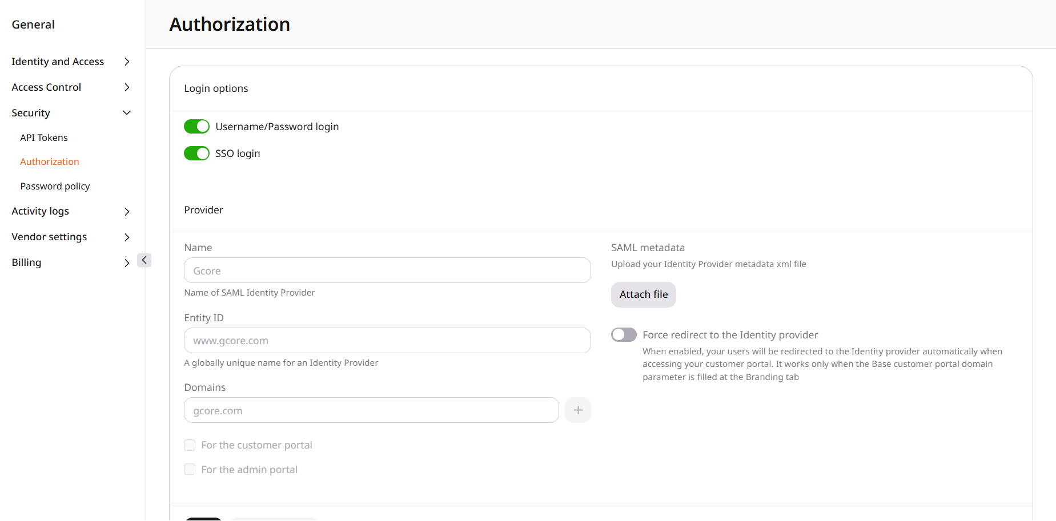Check For the admin portal box
The width and height of the screenshot is (1056, 521).
pyautogui.click(x=190, y=470)
